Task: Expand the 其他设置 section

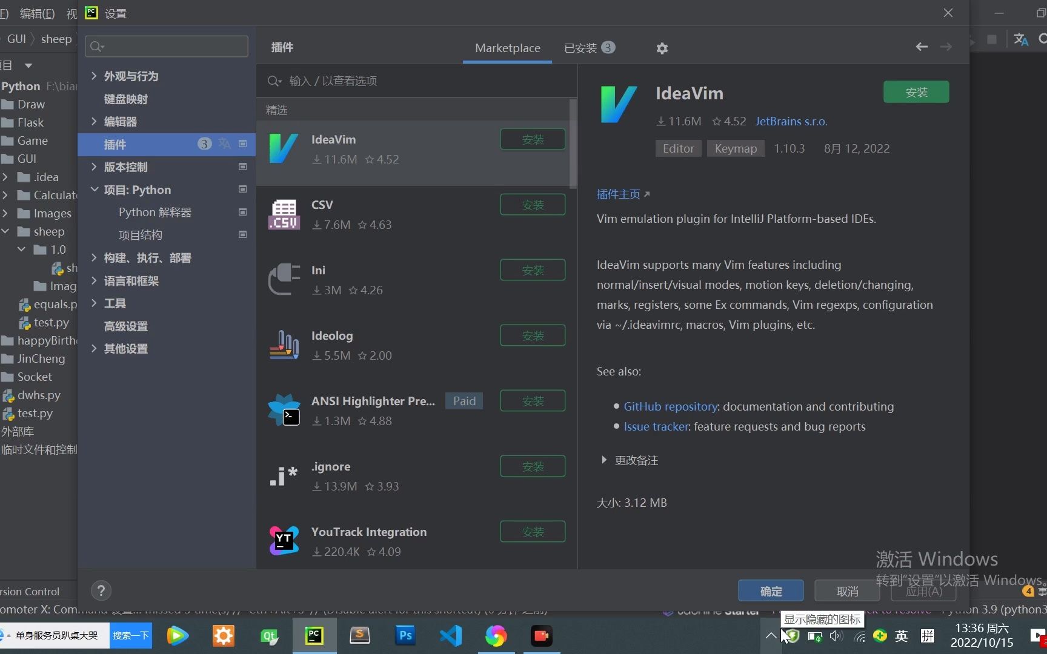Action: coord(94,348)
